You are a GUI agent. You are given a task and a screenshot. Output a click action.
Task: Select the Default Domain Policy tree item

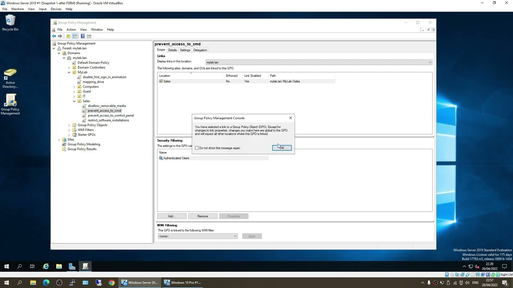[93, 63]
